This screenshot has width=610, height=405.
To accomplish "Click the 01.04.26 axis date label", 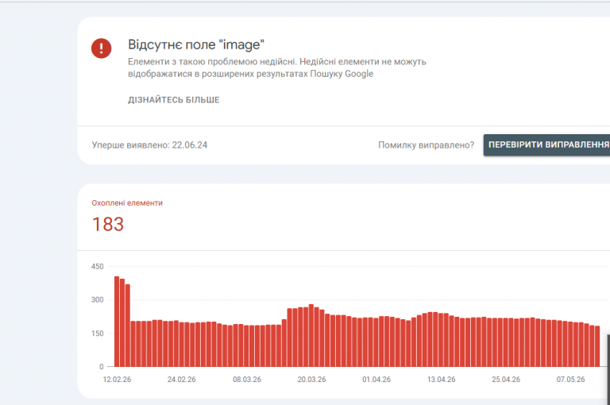I will click(376, 380).
